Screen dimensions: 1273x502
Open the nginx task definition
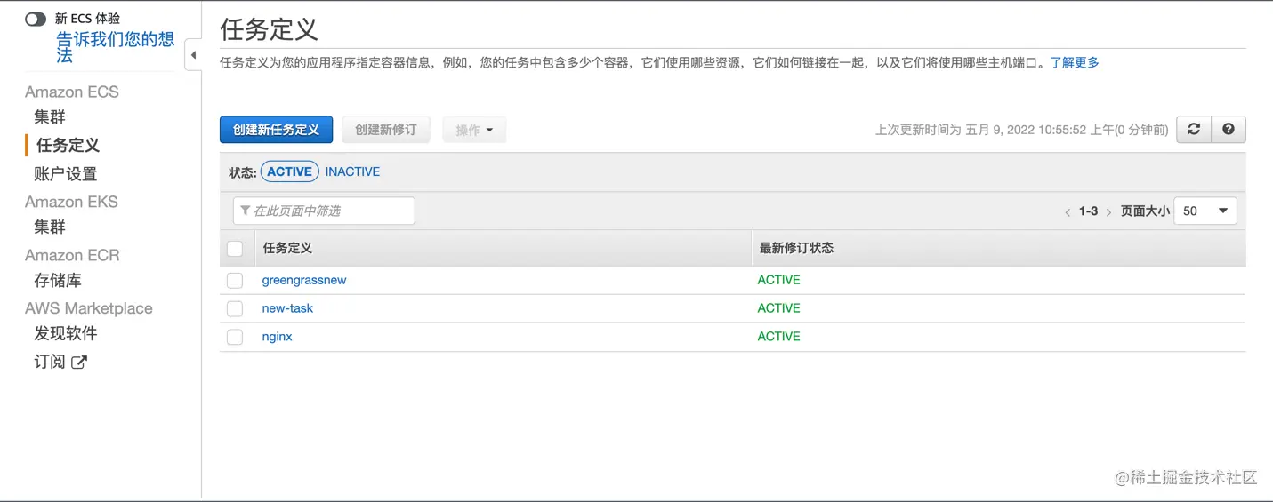277,337
